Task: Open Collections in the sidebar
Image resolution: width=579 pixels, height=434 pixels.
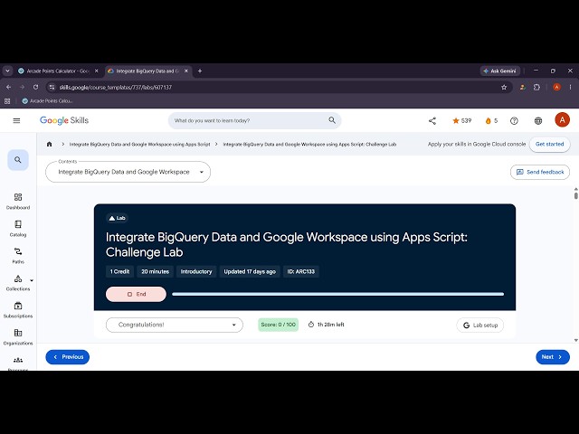Action: coord(18,283)
